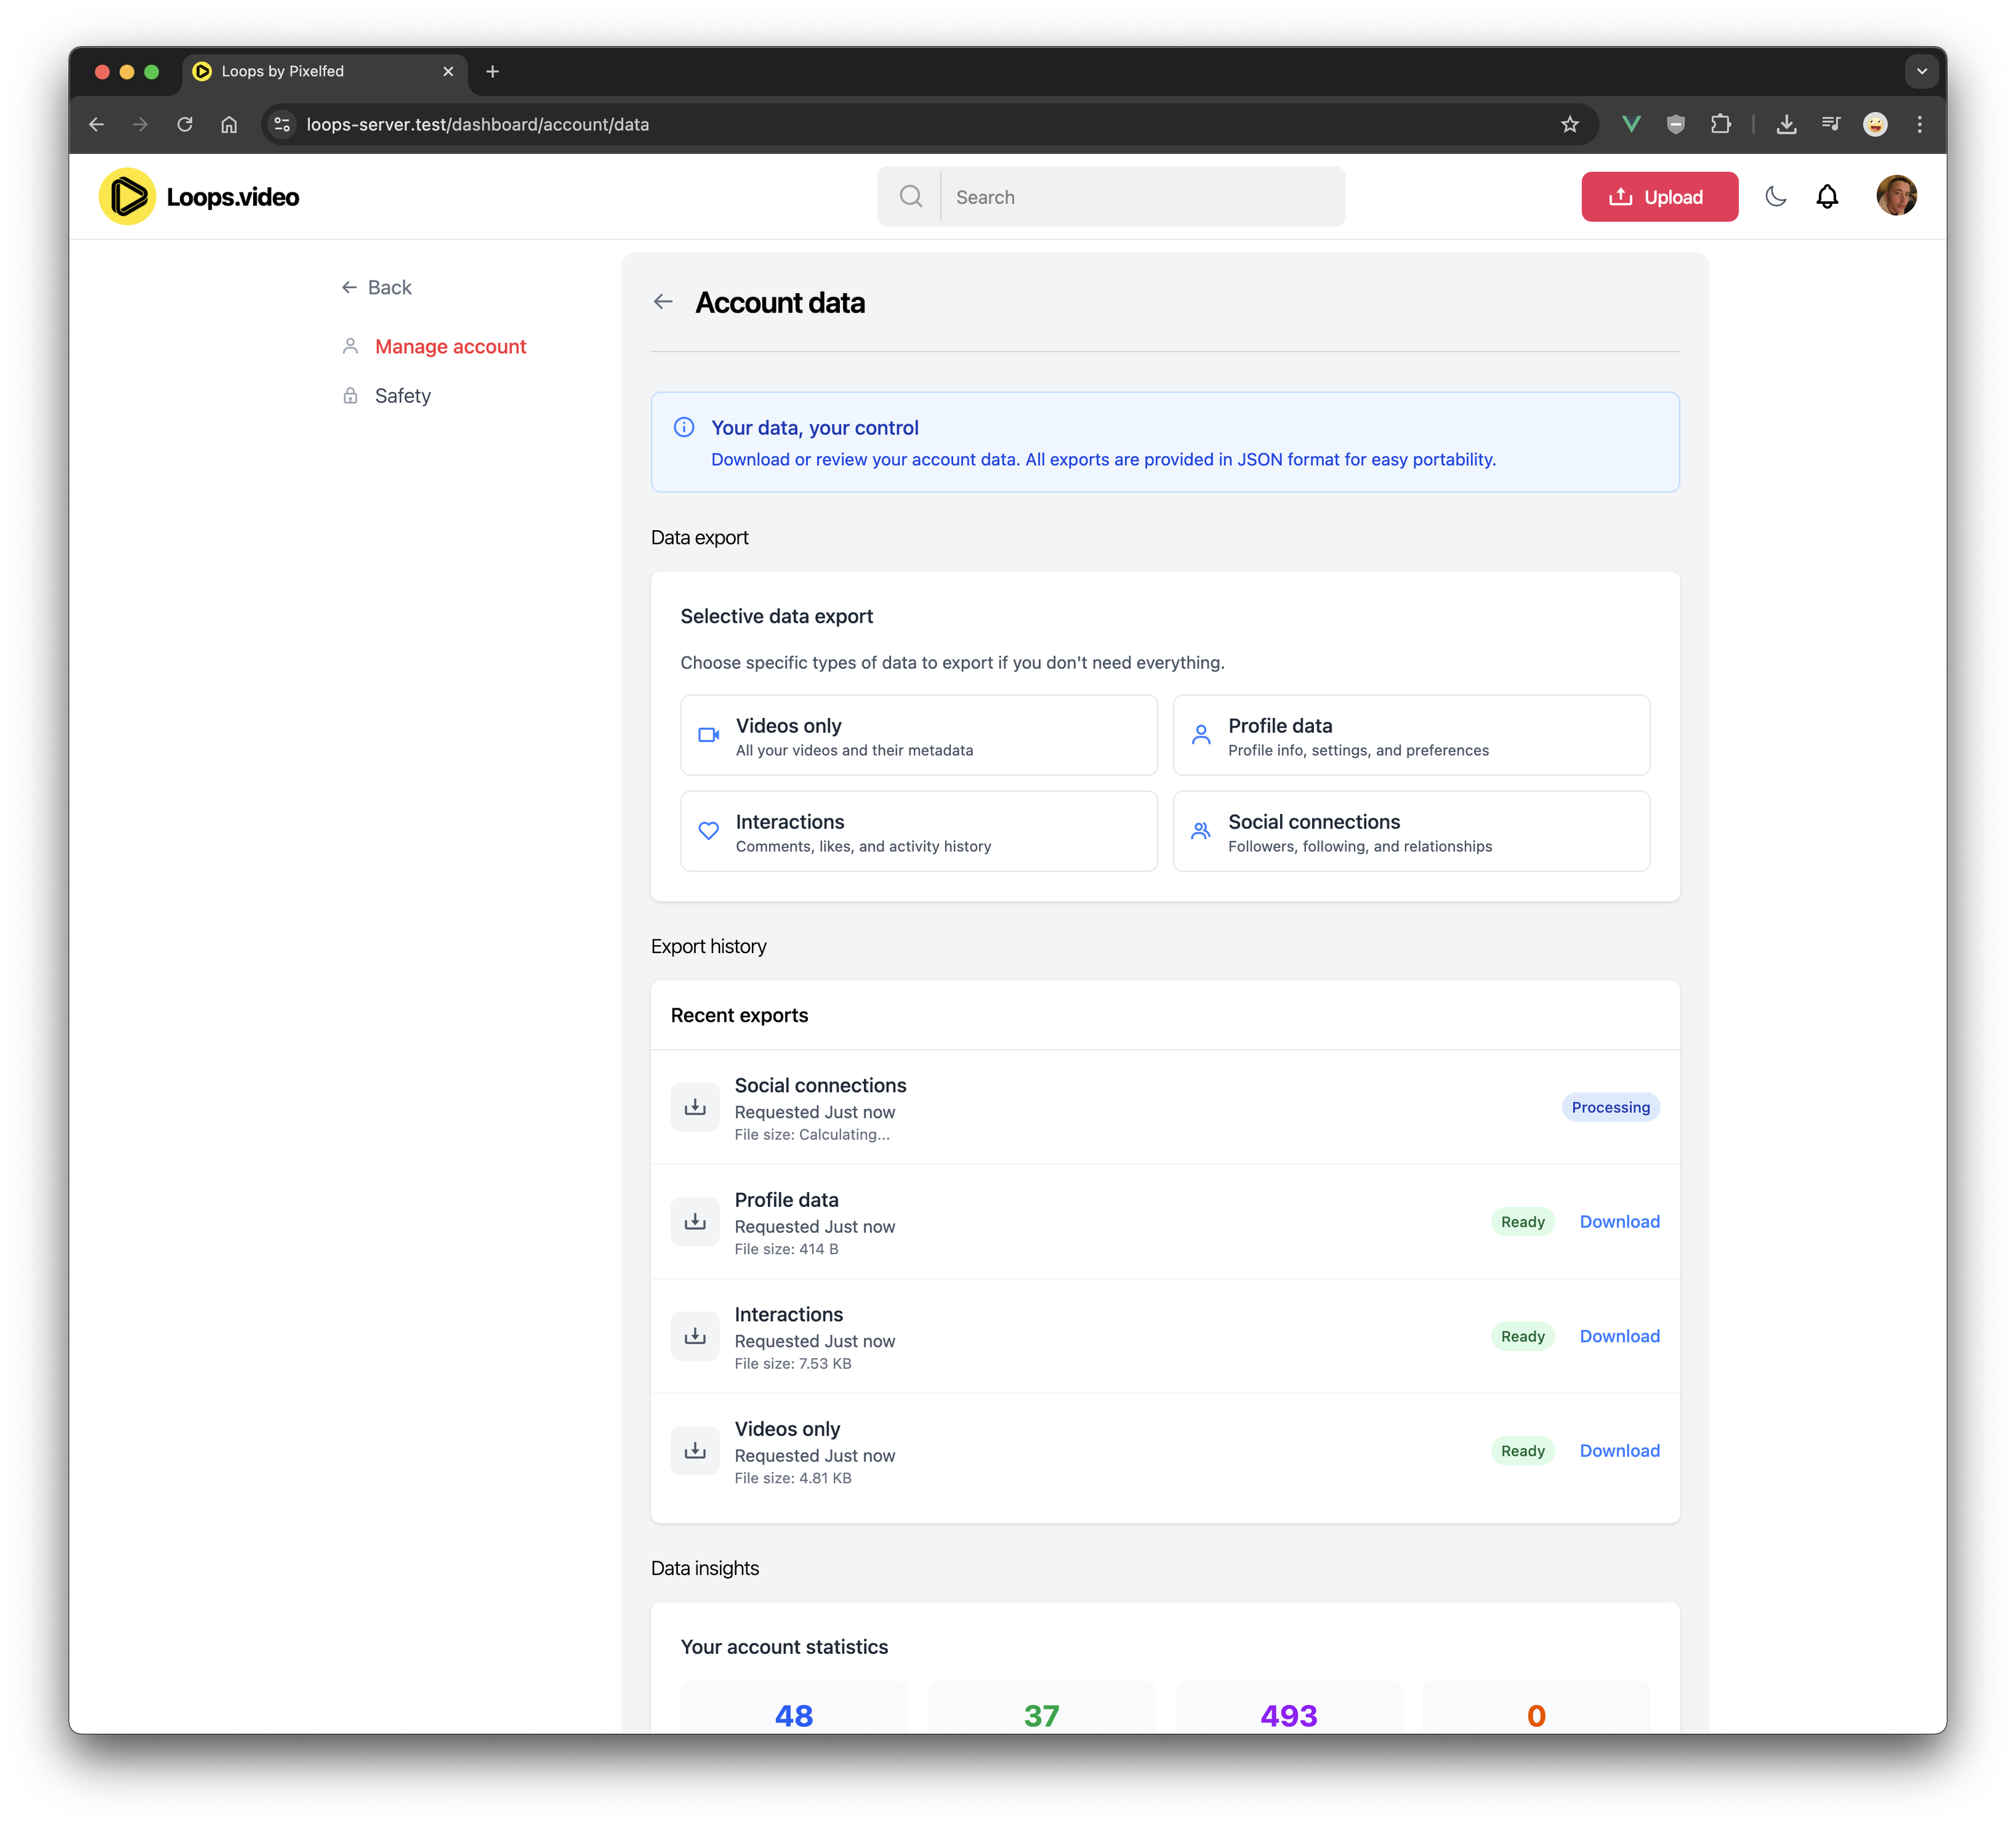Click Ready badge on Videos only row

coord(1522,1452)
